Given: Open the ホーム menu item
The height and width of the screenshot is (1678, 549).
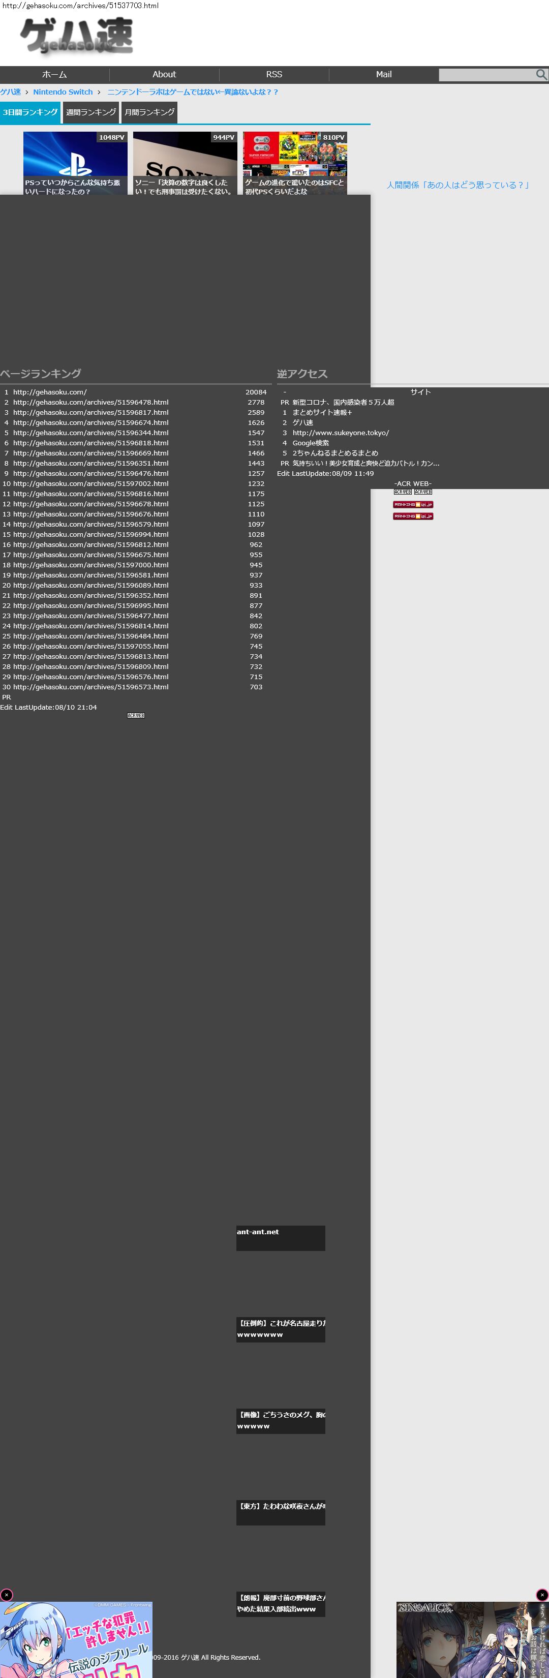Looking at the screenshot, I should pos(55,75).
